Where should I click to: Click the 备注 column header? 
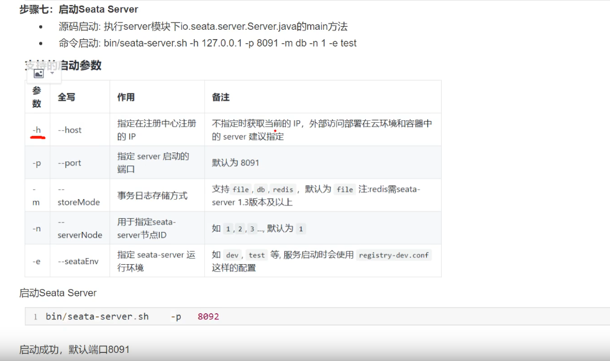click(x=221, y=97)
